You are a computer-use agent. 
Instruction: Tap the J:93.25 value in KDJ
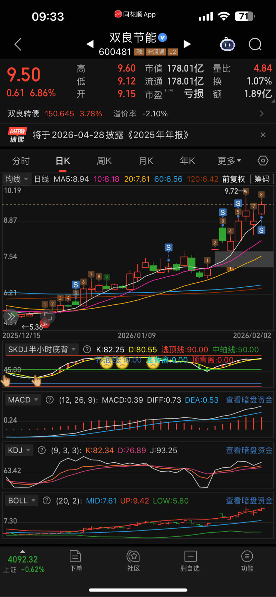coord(164,450)
